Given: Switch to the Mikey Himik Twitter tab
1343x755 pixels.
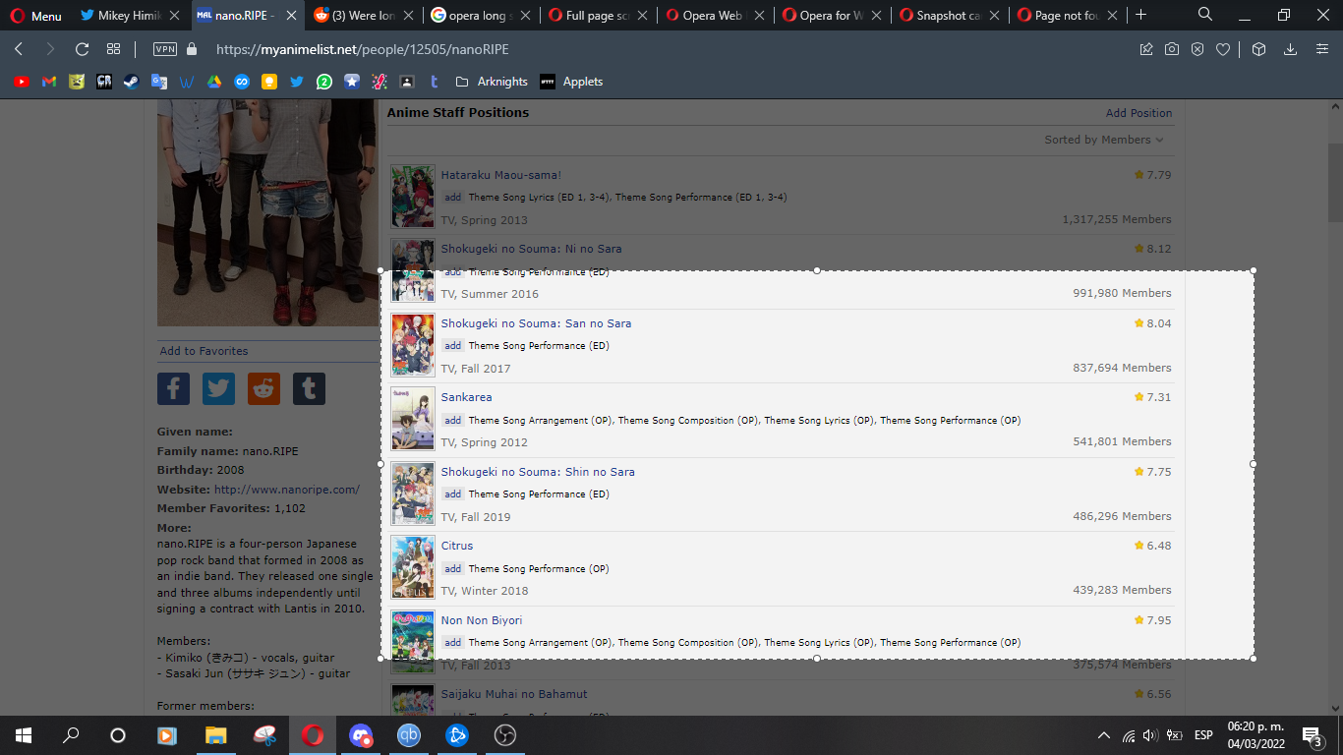Looking at the screenshot, I should point(130,16).
